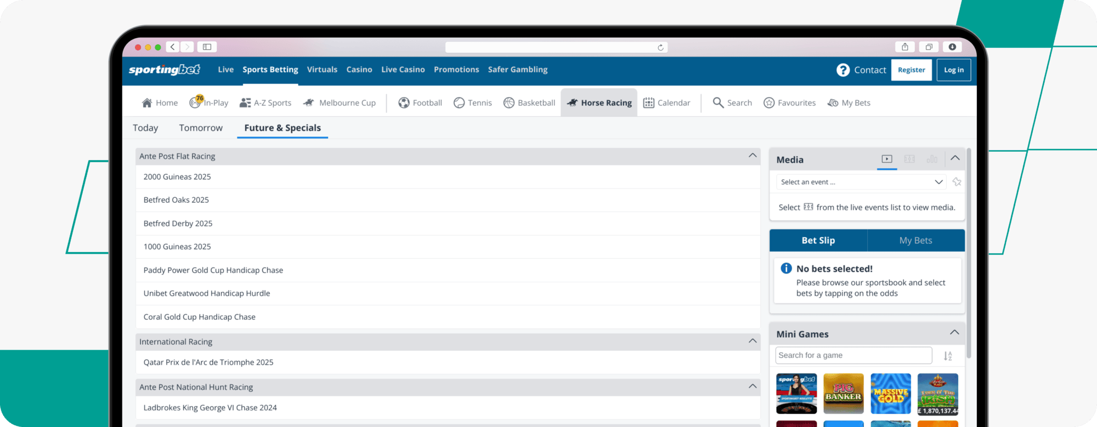Collapse the International Racing section
This screenshot has width=1097, height=427.
click(753, 341)
